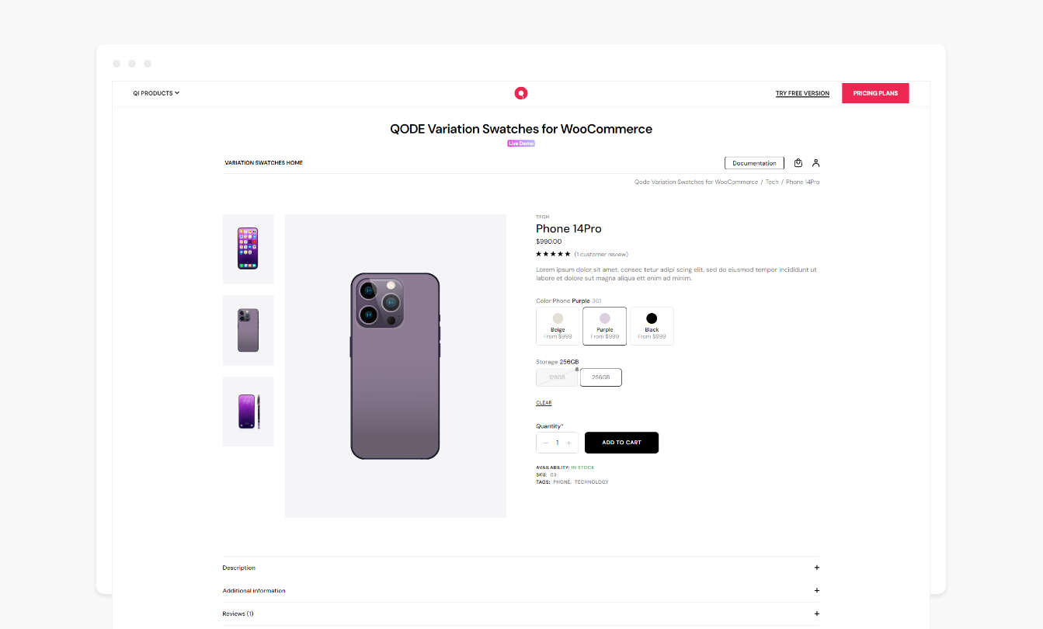
Task: Click the five-star rating icons
Action: click(x=553, y=254)
